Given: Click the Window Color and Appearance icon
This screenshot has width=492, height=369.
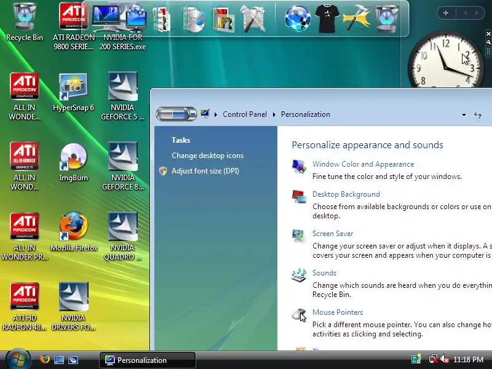Looking at the screenshot, I should click(299, 166).
